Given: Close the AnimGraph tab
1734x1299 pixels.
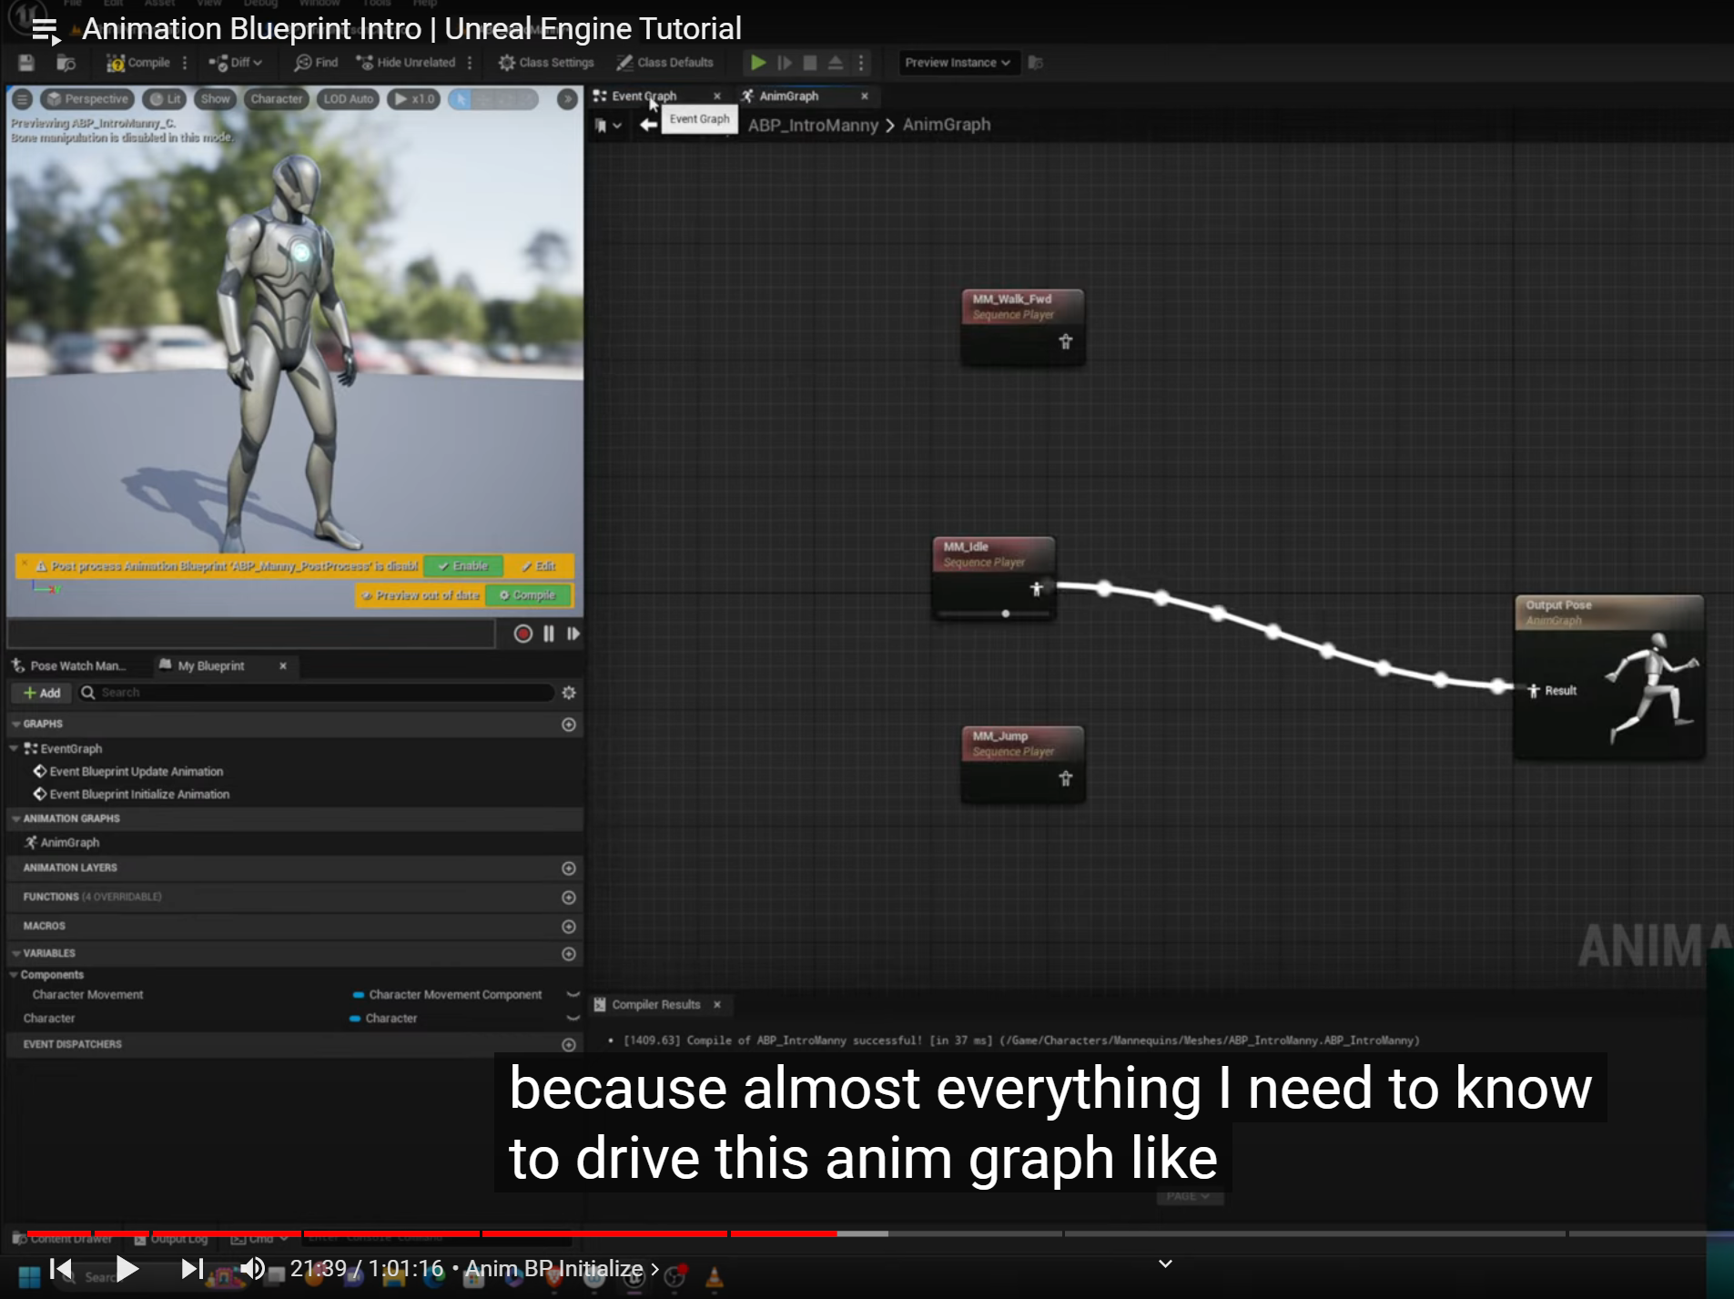Looking at the screenshot, I should [x=865, y=96].
